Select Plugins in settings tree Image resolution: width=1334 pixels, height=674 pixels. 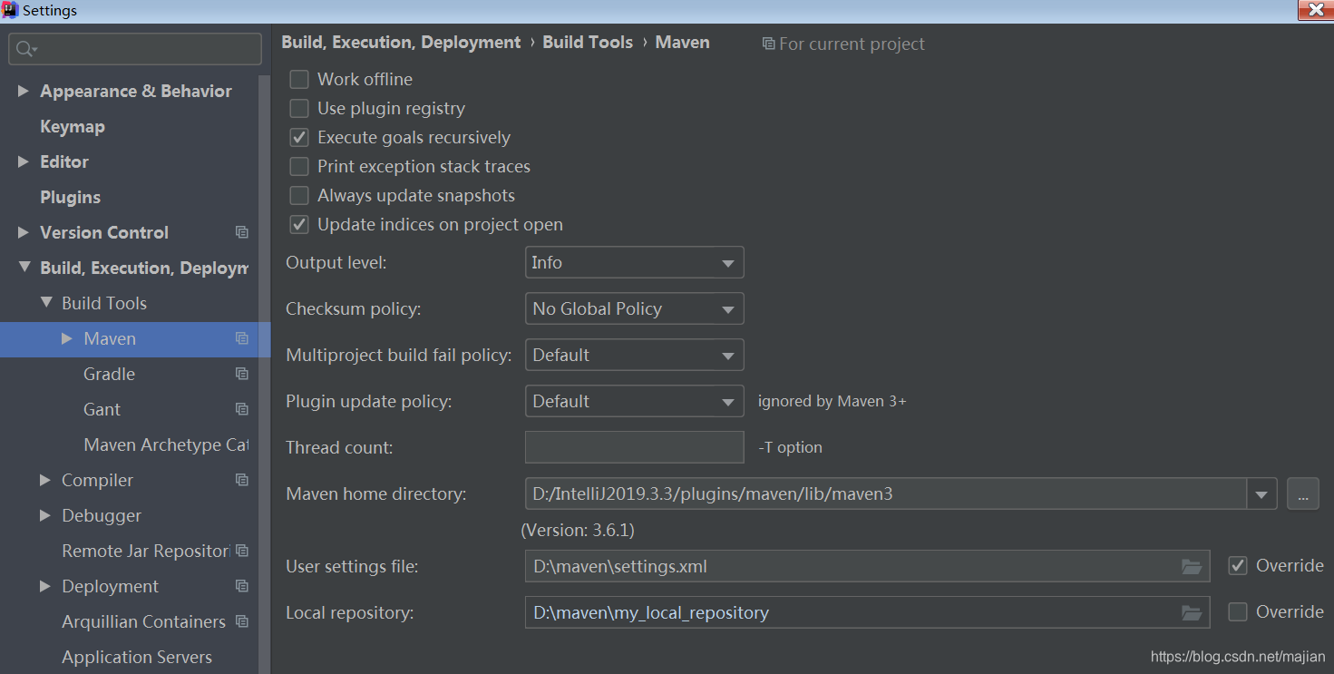point(70,197)
